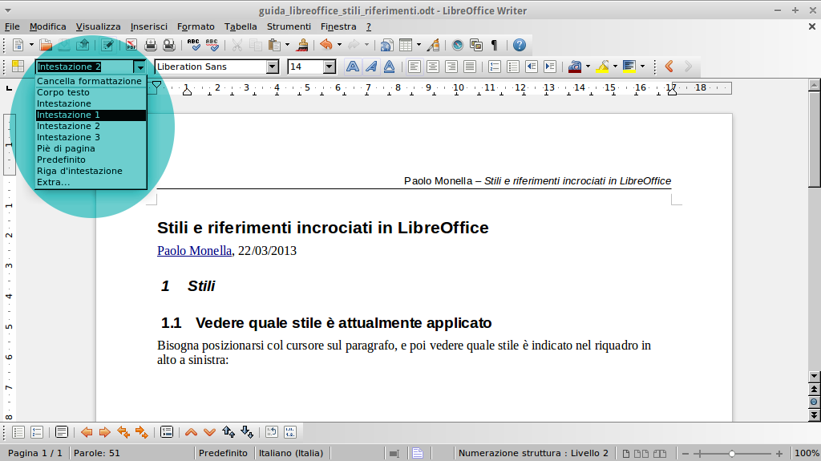
Task: Open New document dropdown arrow
Action: (x=31, y=45)
